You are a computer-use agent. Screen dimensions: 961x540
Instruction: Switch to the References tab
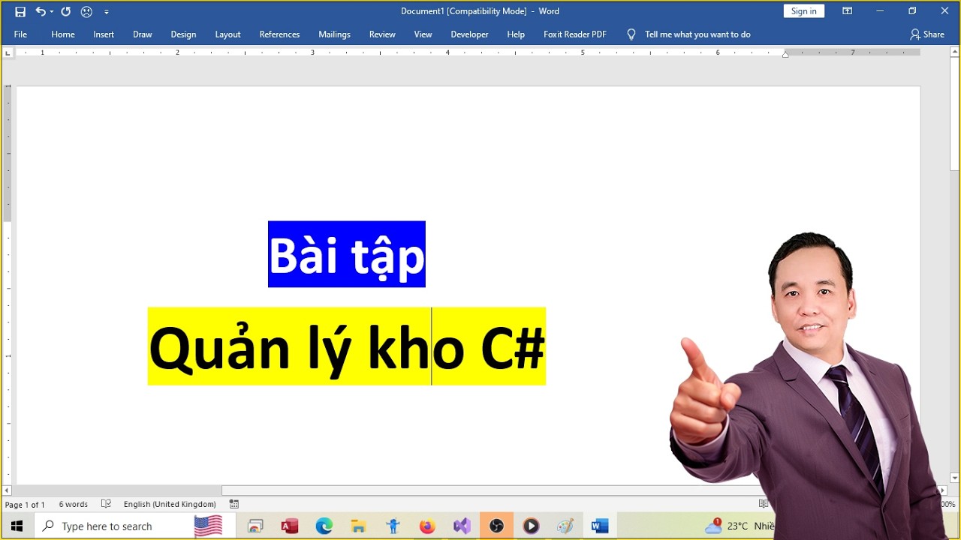click(279, 34)
